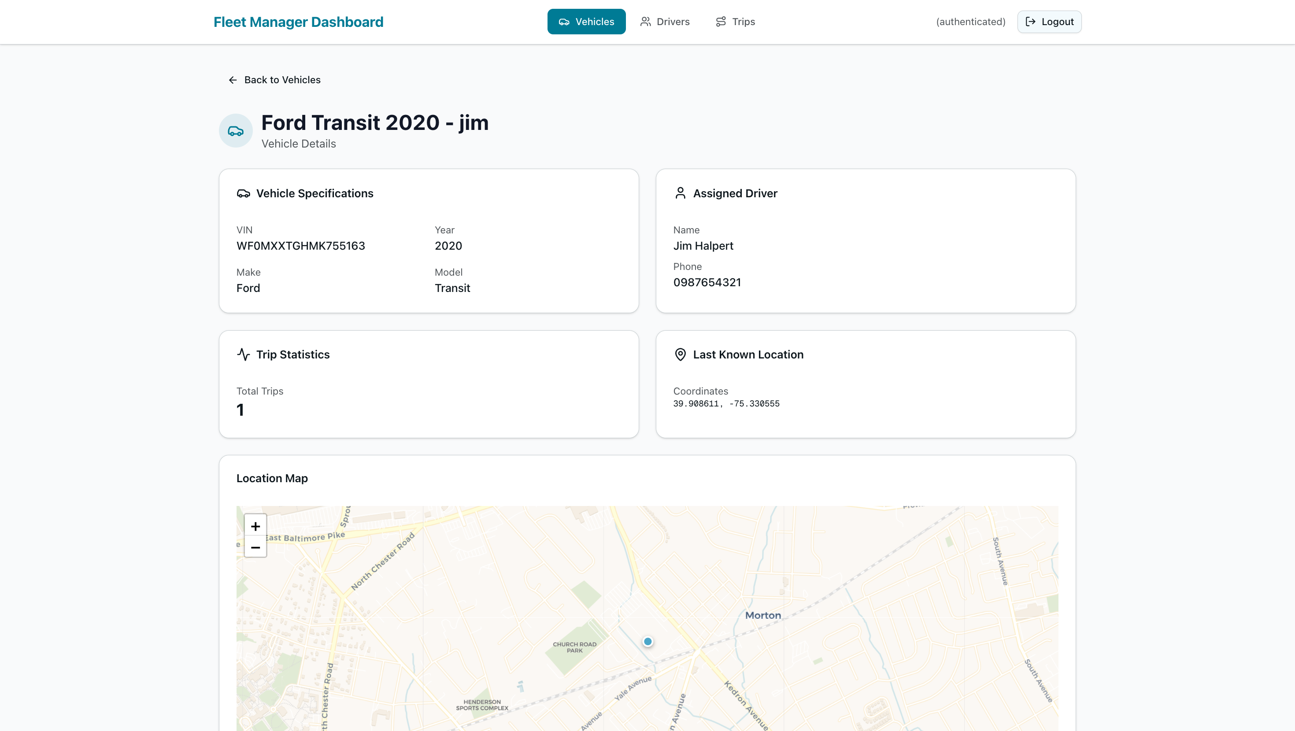Click the activity pulse icon in Trip Statistics
The image size is (1295, 731).
tap(243, 354)
